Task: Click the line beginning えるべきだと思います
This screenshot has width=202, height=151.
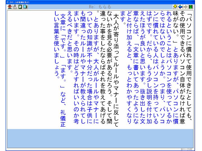Action: point(70,42)
